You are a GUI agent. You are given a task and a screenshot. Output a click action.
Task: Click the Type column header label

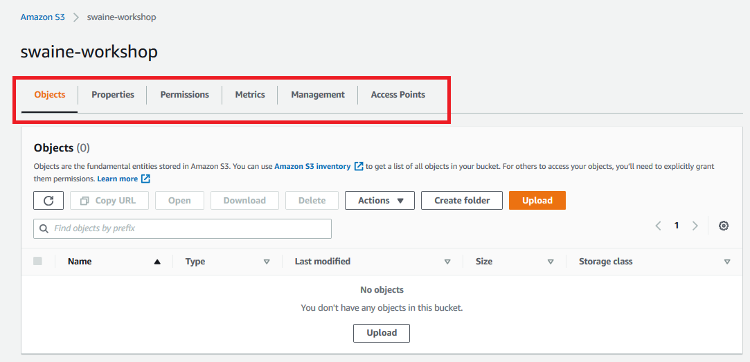click(195, 262)
